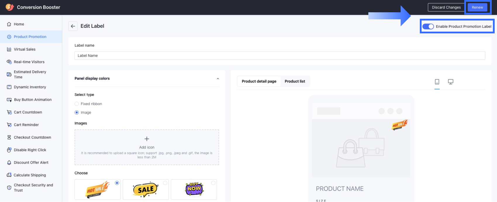Screen dimensions: 497x202
Task: Switch preview to desktop monitor view
Action: (451, 82)
